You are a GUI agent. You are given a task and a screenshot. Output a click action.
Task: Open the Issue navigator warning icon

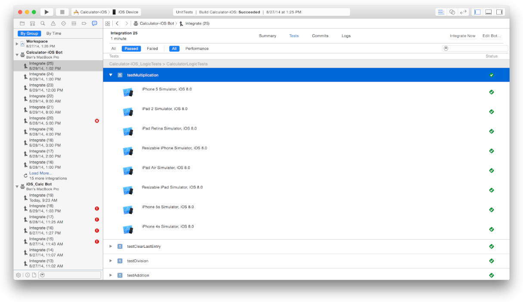53,23
